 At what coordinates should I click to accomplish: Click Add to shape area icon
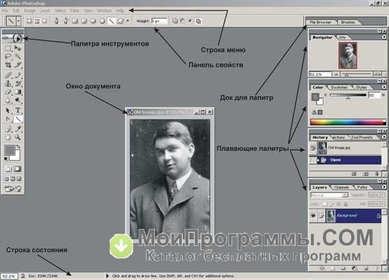point(175,21)
